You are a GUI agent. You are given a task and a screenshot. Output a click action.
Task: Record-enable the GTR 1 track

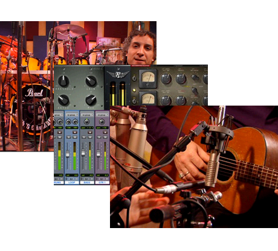tap(105, 132)
